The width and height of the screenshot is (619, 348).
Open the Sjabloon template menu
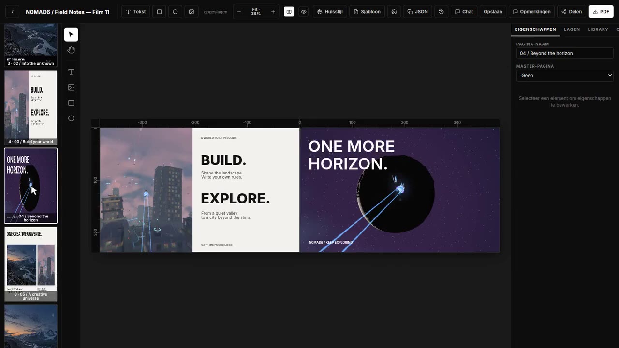pos(367,12)
